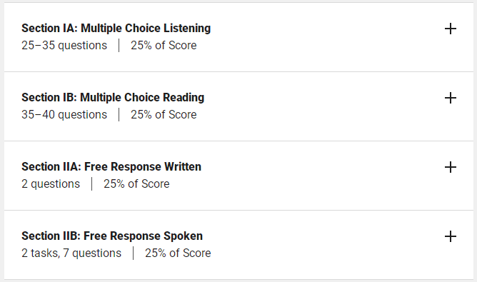Open the Section IIB: Free Response Spoken heading
The height and width of the screenshot is (282, 477).
pyautogui.click(x=112, y=236)
